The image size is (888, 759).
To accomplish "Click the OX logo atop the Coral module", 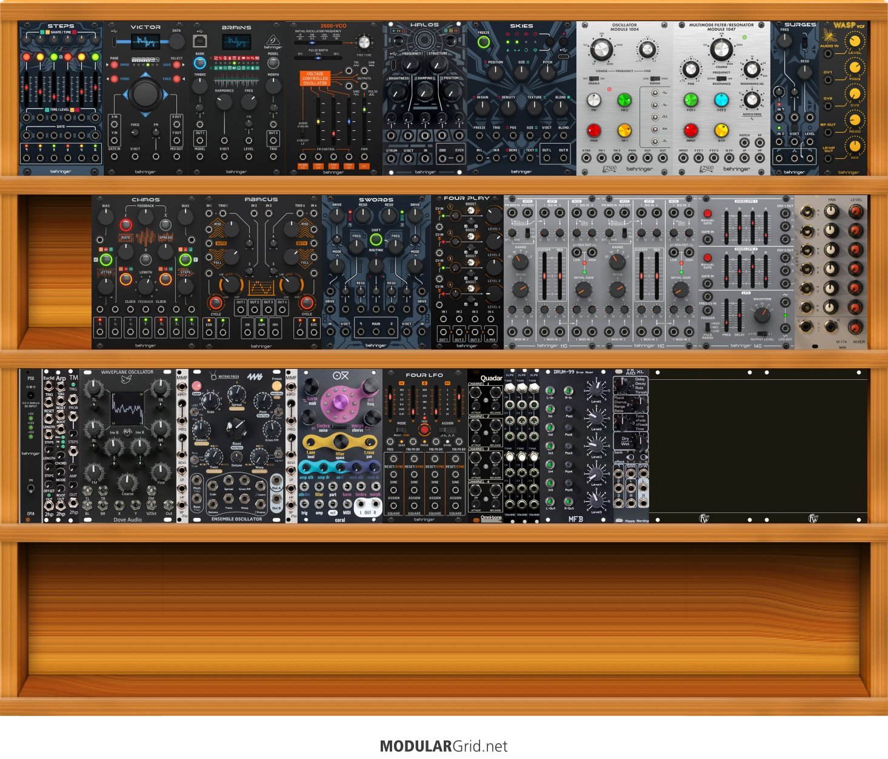I will point(341,376).
